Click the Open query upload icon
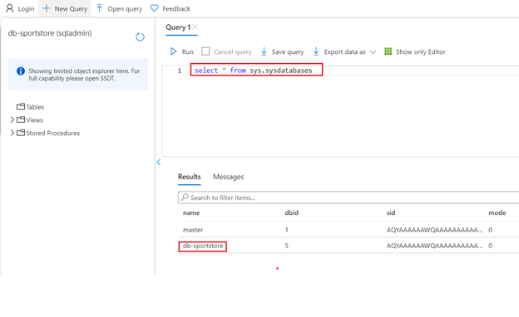This screenshot has height=317, width=519. click(99, 8)
